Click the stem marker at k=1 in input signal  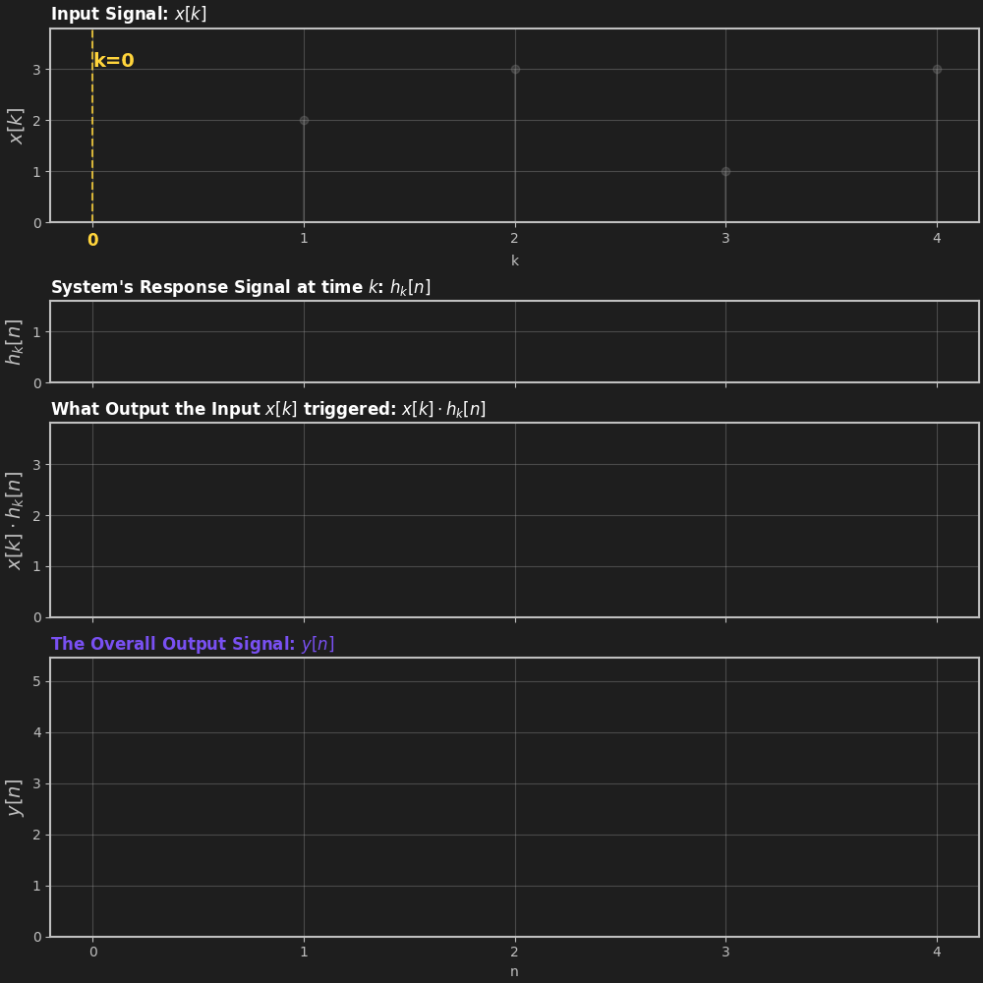pyautogui.click(x=304, y=120)
